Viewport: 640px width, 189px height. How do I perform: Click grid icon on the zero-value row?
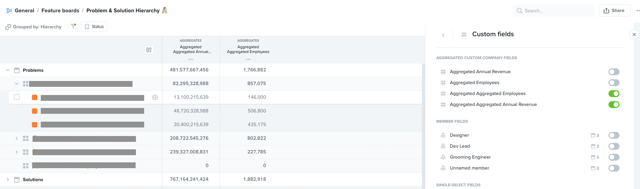pos(26,166)
